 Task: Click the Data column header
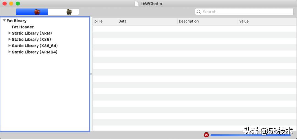pyautogui.click(x=147, y=21)
